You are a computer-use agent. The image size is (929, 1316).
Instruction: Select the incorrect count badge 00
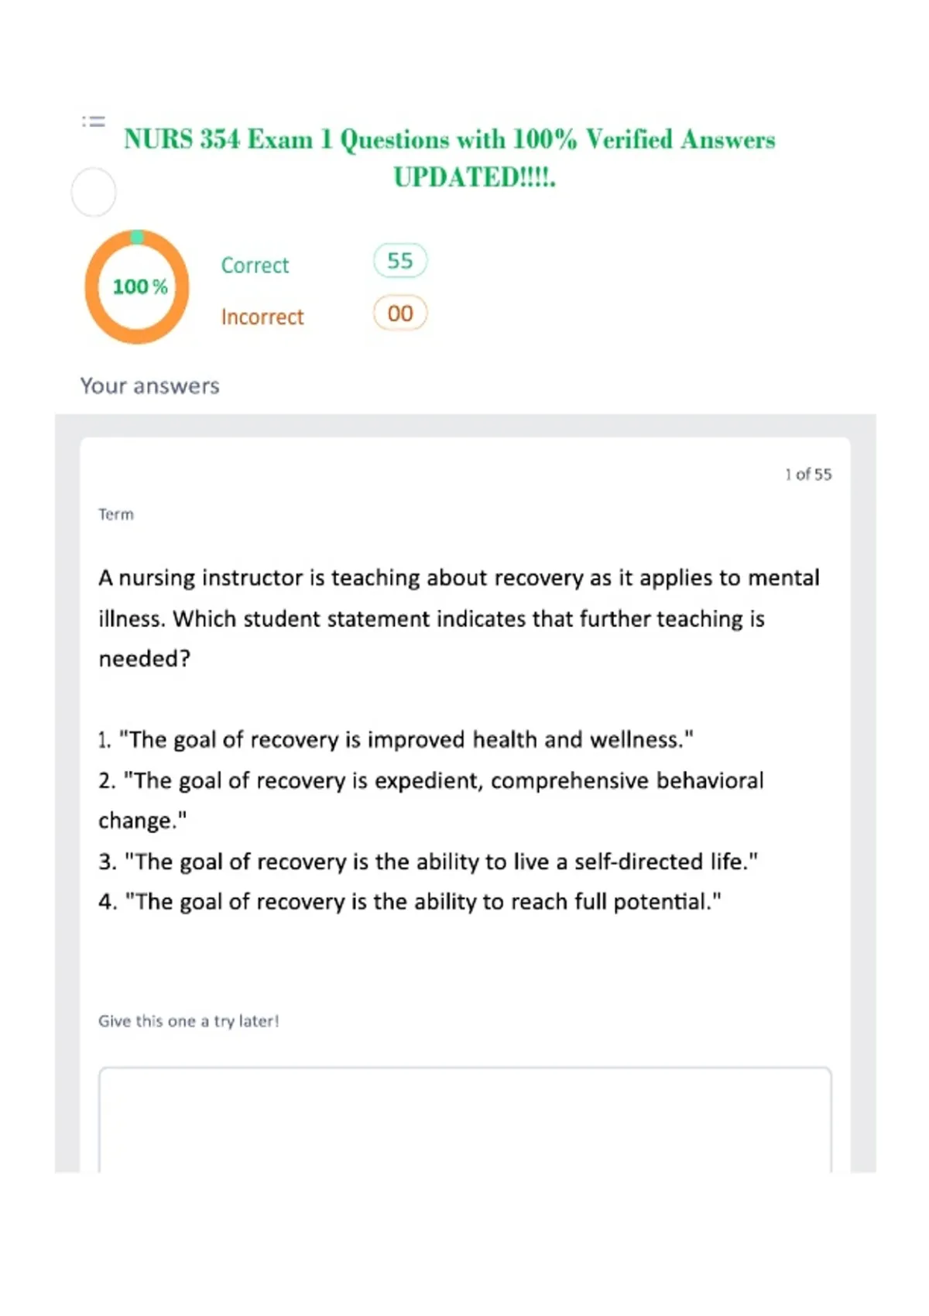coord(400,314)
